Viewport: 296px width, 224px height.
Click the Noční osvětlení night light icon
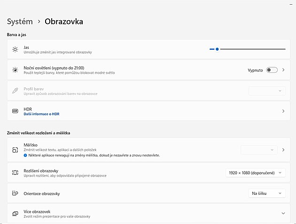tap(15, 70)
